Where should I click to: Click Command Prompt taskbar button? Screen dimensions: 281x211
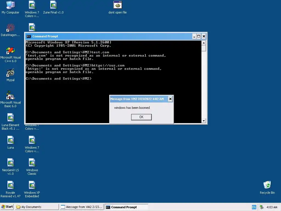(x=126, y=207)
